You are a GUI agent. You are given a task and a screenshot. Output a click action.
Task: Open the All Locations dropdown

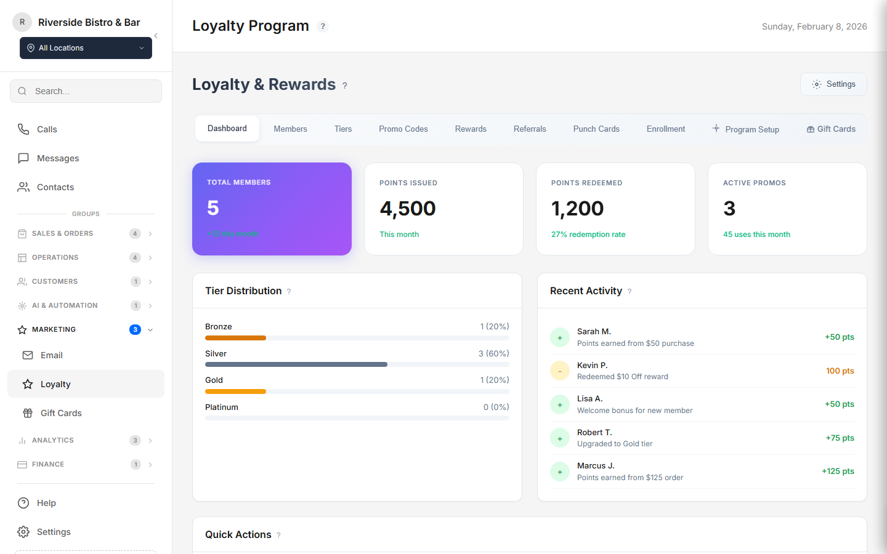[x=85, y=48]
